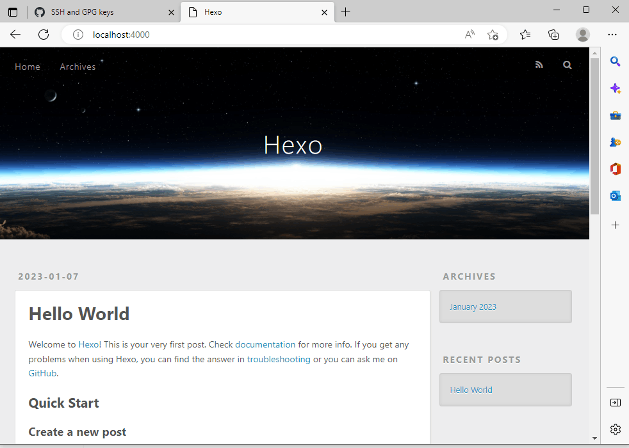Open Microsoft Office from the sidebar
Screen dimensions: 629x448
pos(616,168)
